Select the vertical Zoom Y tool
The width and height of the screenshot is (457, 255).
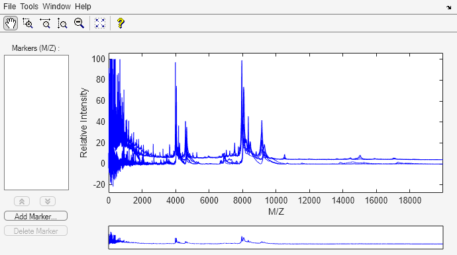tap(62, 23)
